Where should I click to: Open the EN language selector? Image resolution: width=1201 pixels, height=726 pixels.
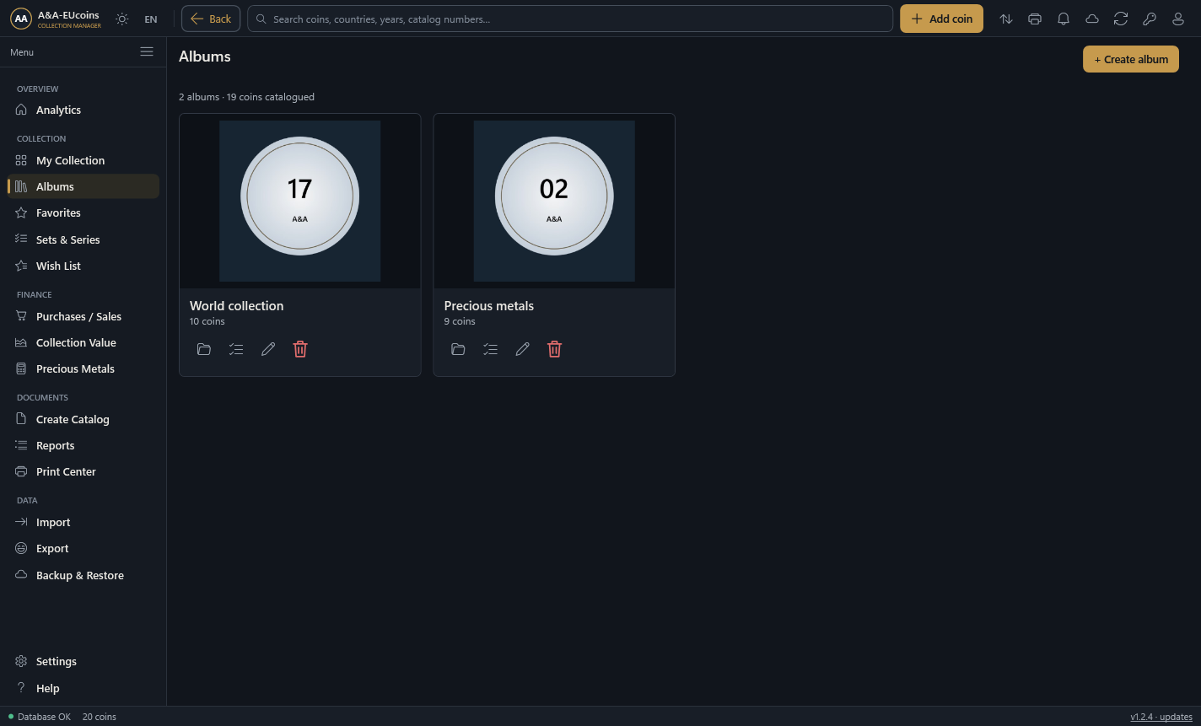point(151,19)
